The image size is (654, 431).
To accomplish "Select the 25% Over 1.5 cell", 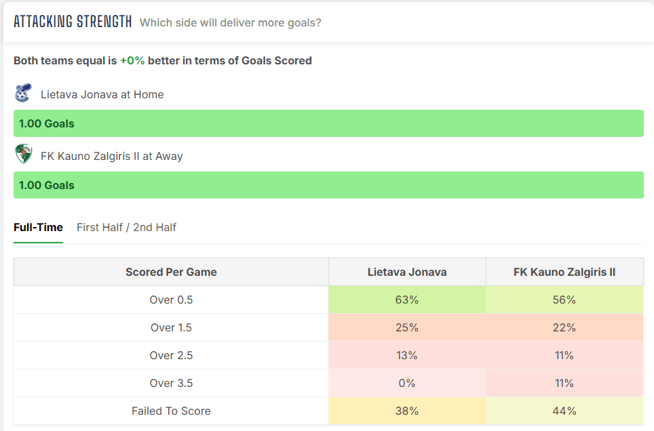I will click(x=407, y=327).
